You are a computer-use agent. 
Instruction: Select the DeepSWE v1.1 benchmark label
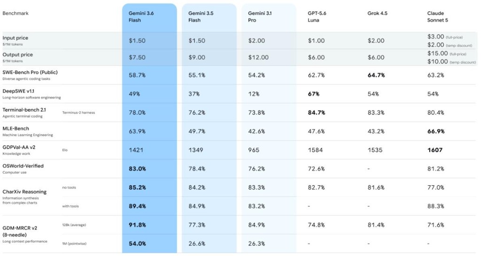[18, 91]
